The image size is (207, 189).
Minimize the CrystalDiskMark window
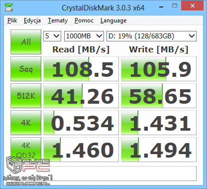coord(161,7)
